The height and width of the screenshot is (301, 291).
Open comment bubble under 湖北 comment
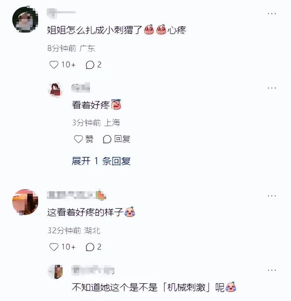click(90, 247)
